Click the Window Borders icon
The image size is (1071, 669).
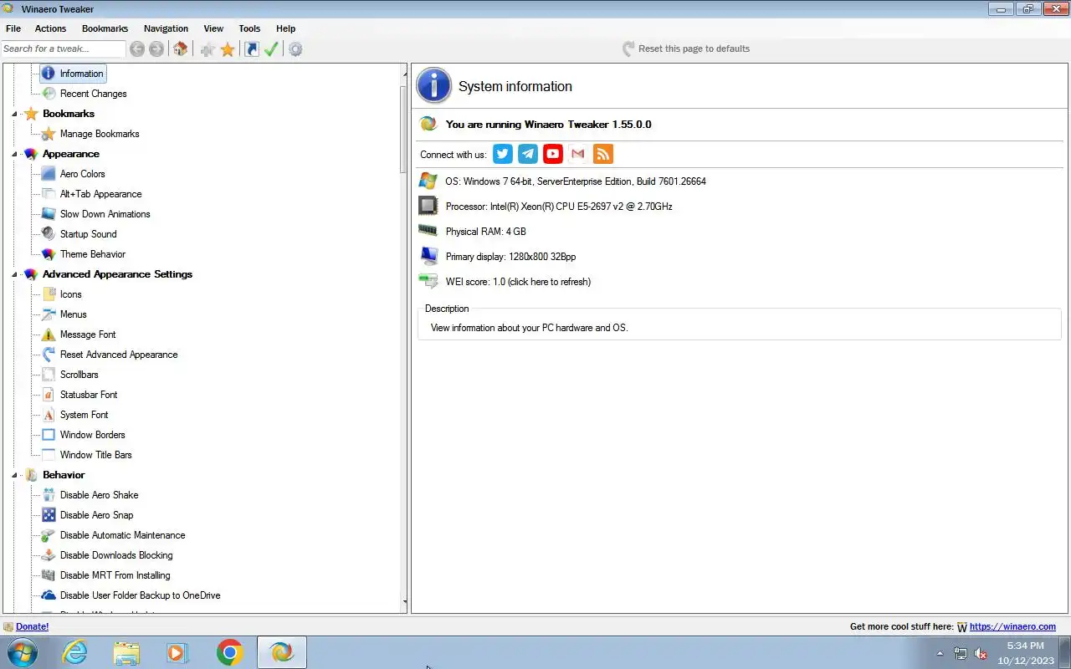pos(49,435)
